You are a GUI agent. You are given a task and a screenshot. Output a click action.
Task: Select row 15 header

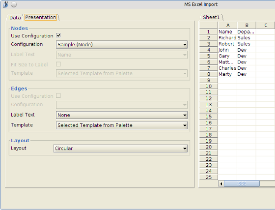click(209, 117)
